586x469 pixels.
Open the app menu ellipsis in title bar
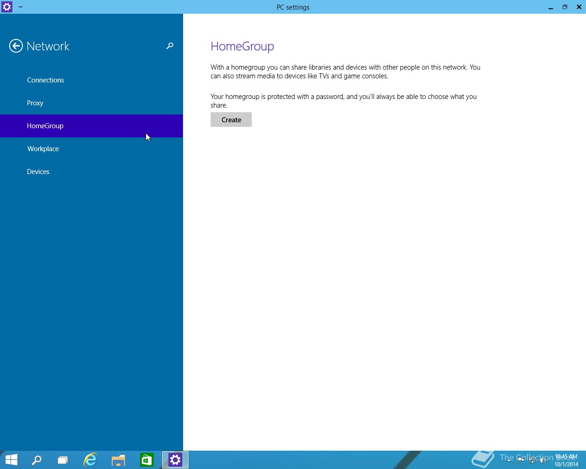click(x=21, y=7)
